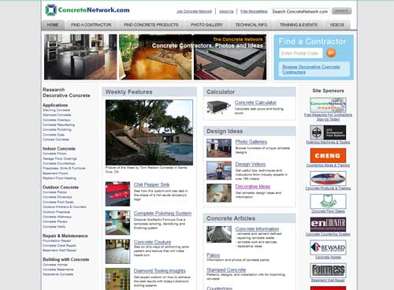Open Concrete Basements in the sidebar
The height and width of the screenshot is (290, 394).
point(58,270)
